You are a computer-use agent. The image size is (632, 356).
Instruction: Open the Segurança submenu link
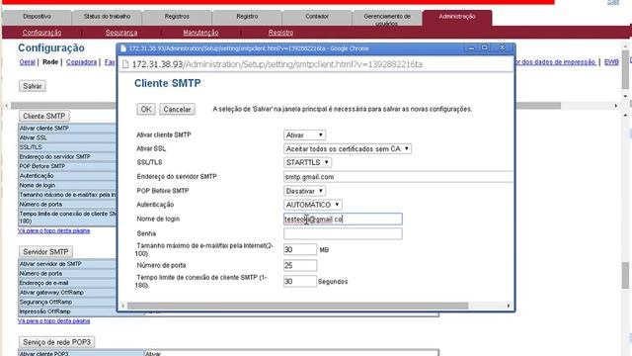(x=121, y=33)
